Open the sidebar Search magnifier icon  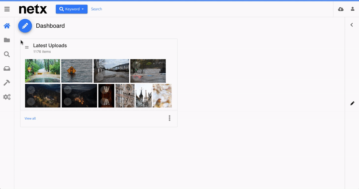point(7,54)
